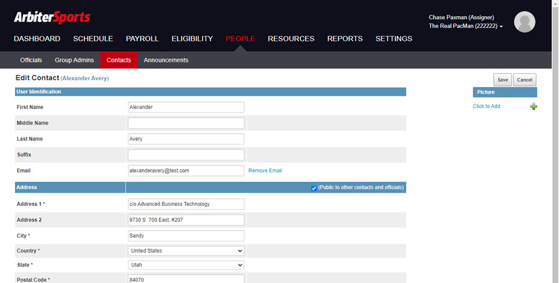Focus the Suffix field

186,155
